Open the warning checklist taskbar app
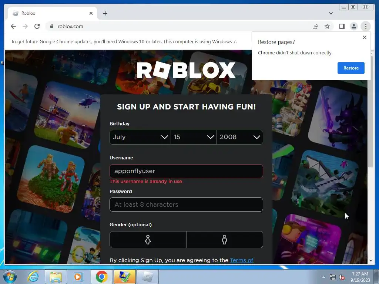This screenshot has height=284, width=379. 124,277
